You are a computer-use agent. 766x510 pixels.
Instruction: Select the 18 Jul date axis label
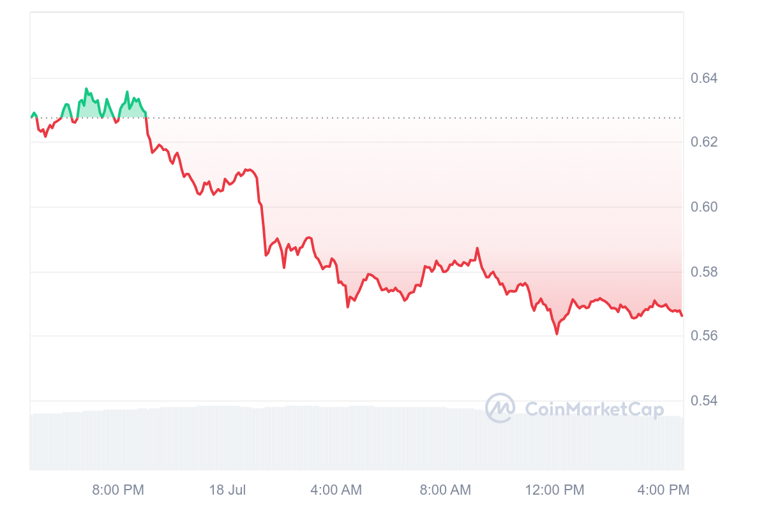click(227, 490)
